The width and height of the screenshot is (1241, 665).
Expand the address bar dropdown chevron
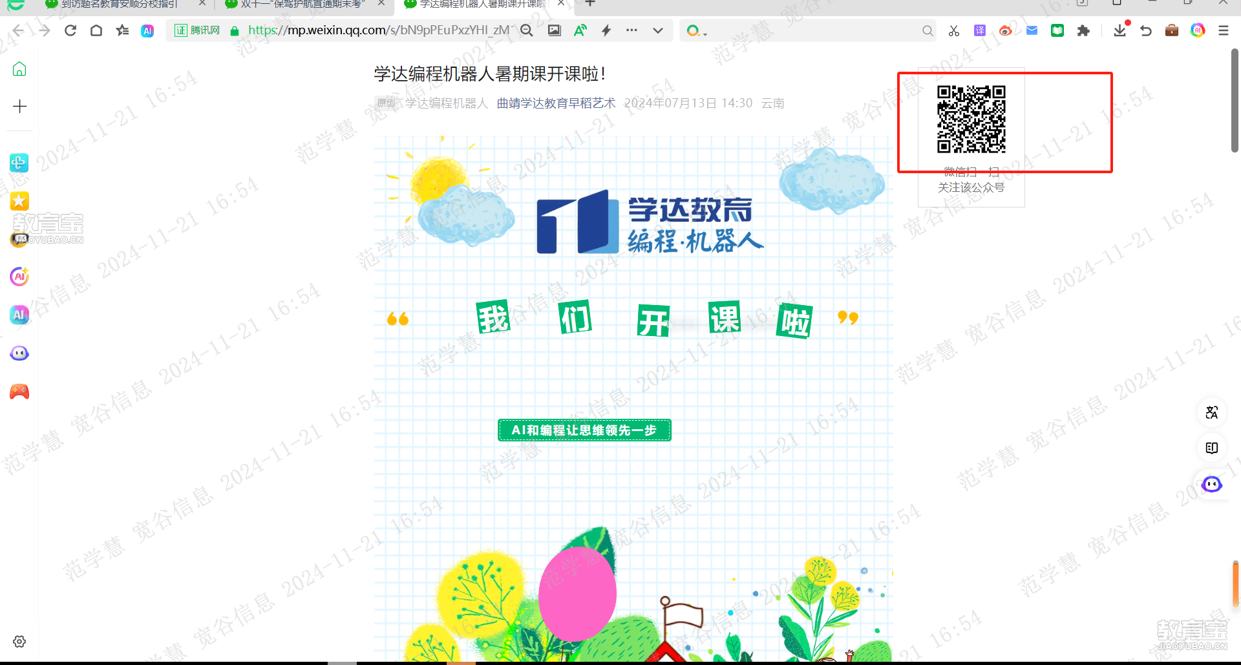coord(658,30)
